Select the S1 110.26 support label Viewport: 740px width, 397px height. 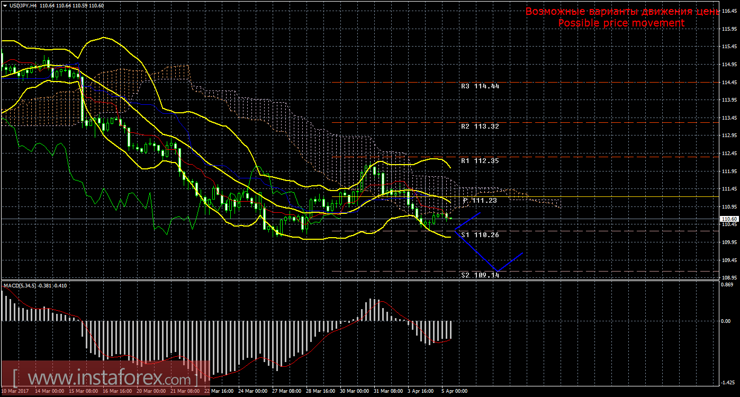click(x=480, y=234)
